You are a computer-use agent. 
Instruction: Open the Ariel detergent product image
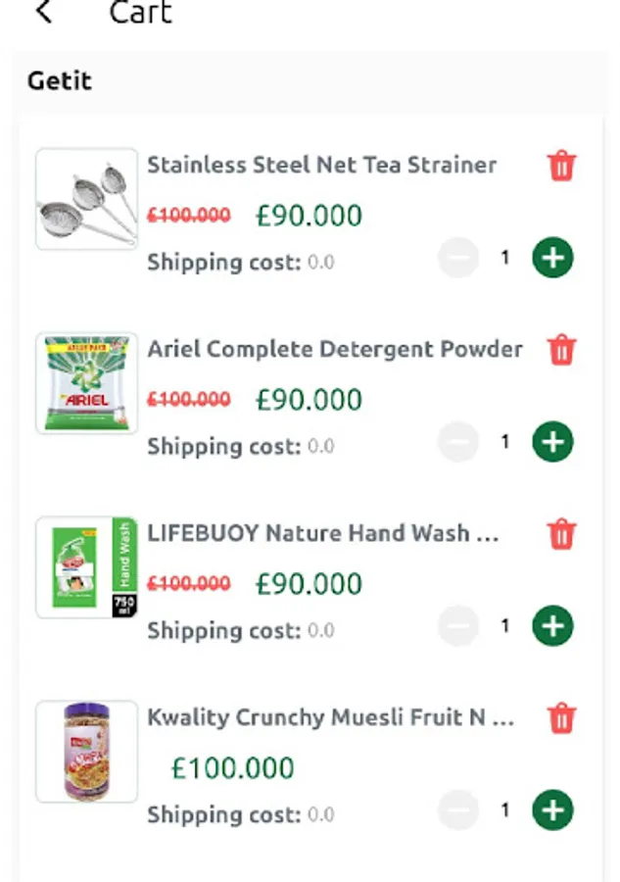coord(86,383)
